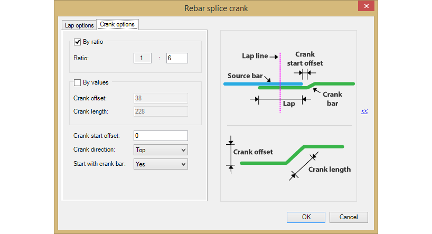Click the first ratio field showing 1
The height and width of the screenshot is (234, 432).
tap(143, 58)
